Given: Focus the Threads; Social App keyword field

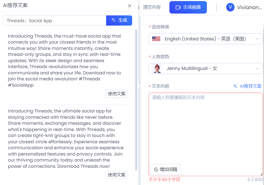Looking at the screenshot, I should click(54, 21).
